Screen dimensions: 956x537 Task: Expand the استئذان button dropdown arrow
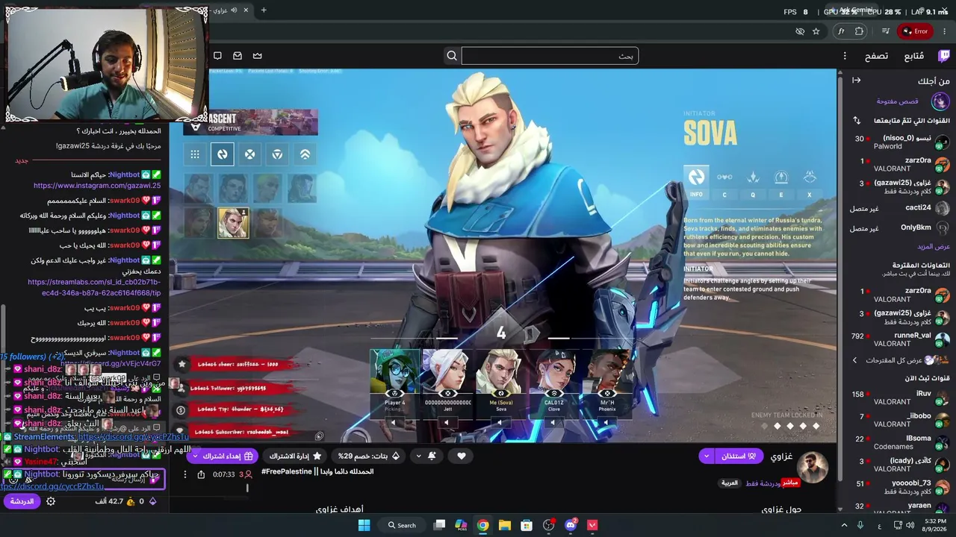[x=707, y=456]
